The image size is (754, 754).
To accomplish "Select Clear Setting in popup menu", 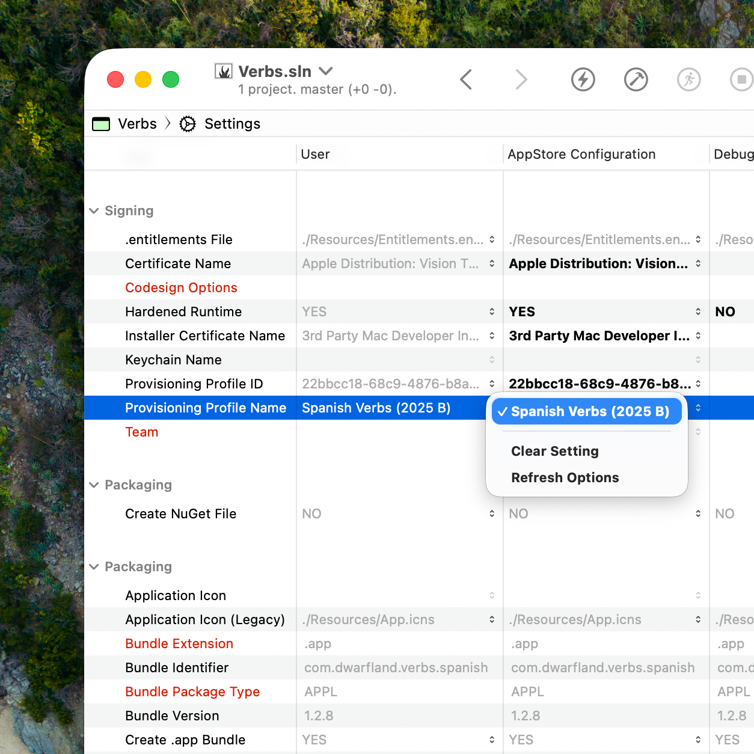I will click(x=554, y=451).
